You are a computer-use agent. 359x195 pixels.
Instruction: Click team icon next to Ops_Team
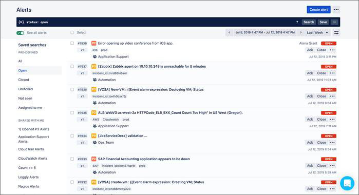[95, 142]
